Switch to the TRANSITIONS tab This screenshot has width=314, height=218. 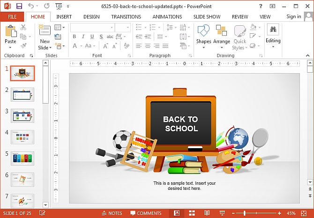point(126,17)
